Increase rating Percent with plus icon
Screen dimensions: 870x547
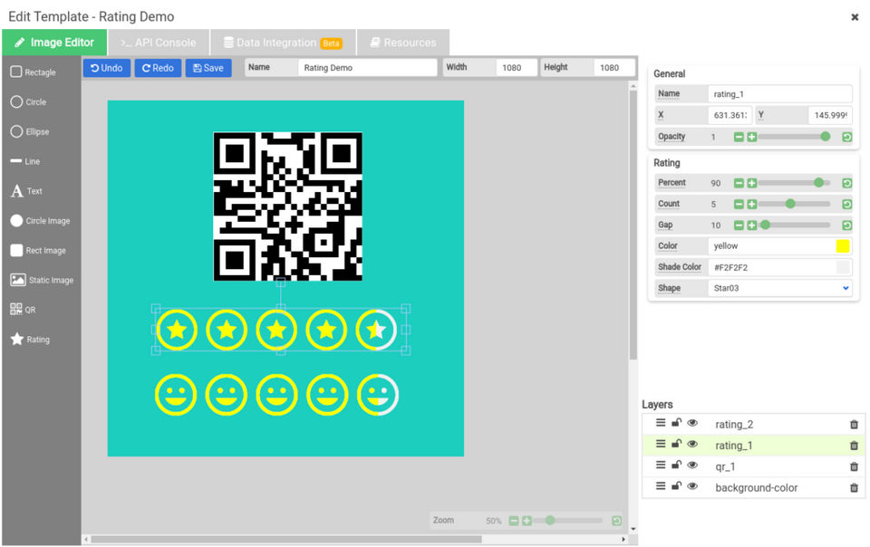pyautogui.click(x=752, y=183)
